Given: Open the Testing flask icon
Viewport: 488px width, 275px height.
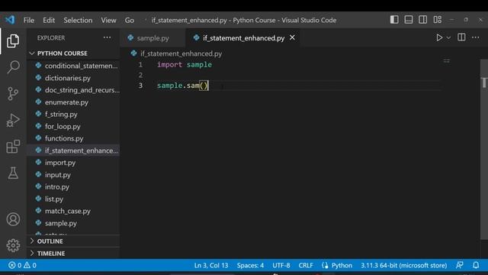Looking at the screenshot, I should coord(13,173).
